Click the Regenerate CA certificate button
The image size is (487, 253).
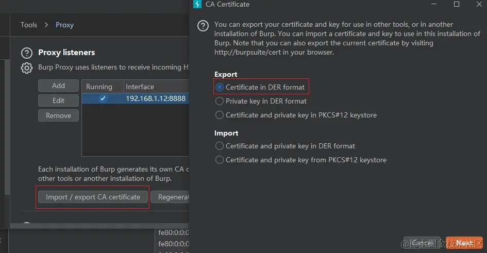[x=170, y=197]
